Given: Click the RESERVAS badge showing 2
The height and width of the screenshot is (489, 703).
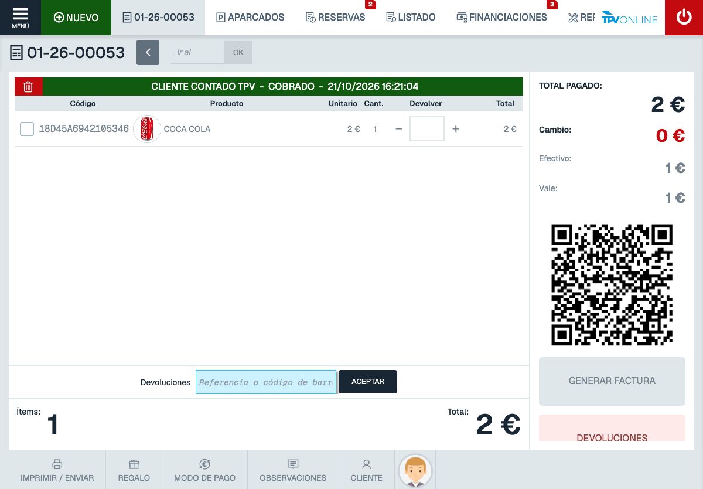Looking at the screenshot, I should (x=370, y=5).
